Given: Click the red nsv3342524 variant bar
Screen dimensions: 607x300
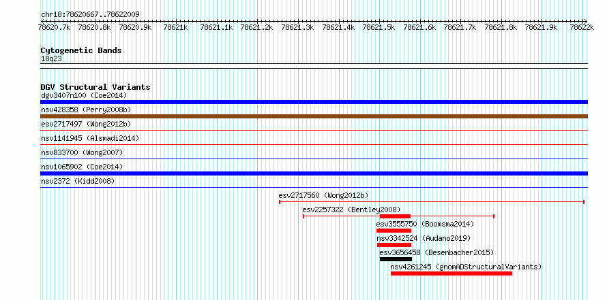Looking at the screenshot, I should tap(394, 245).
